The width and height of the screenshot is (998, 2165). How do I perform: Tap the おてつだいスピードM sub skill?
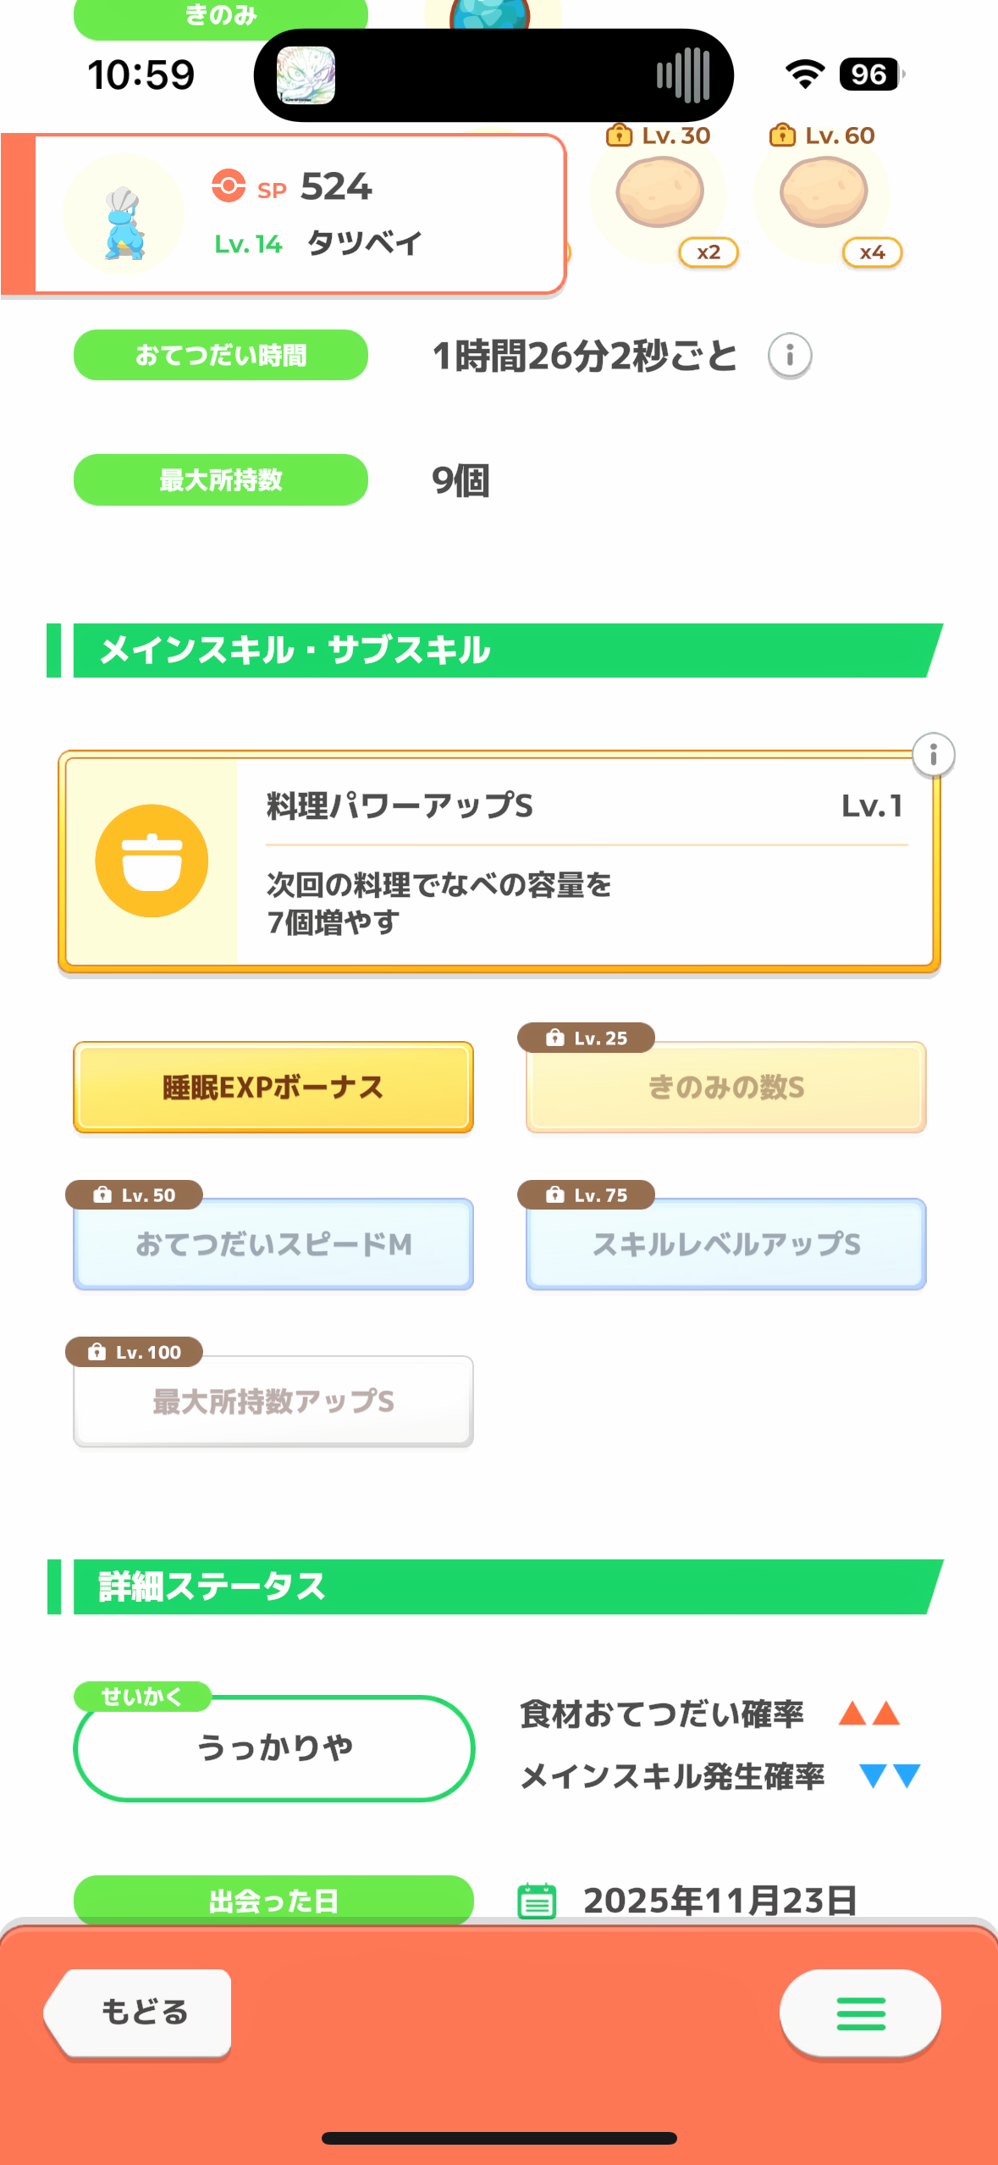click(x=273, y=1244)
